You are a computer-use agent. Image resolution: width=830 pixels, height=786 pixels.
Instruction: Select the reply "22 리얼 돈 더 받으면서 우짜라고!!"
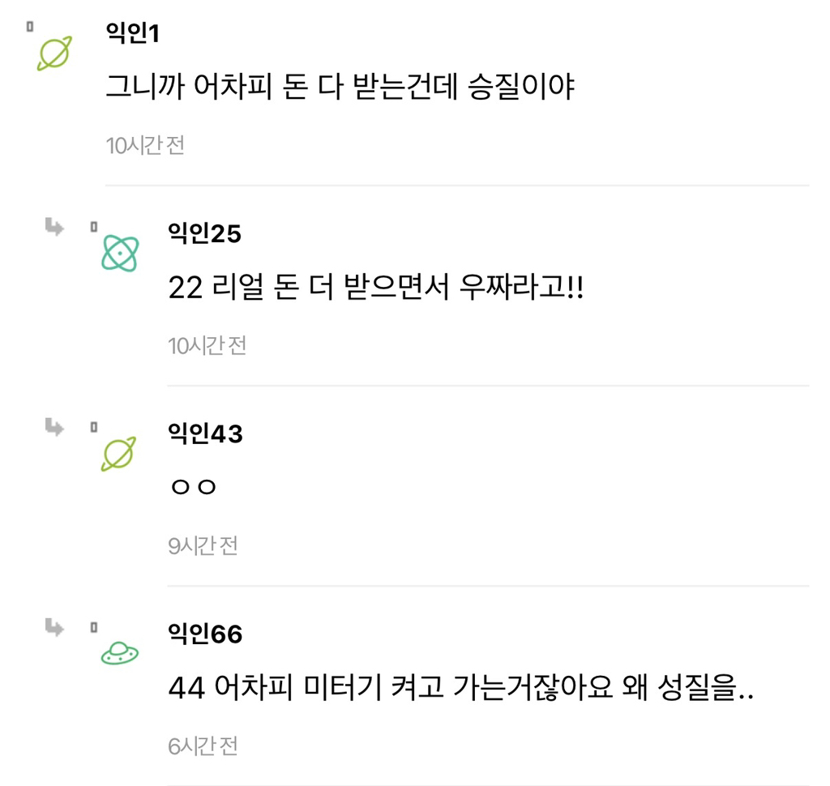pyautogui.click(x=375, y=286)
